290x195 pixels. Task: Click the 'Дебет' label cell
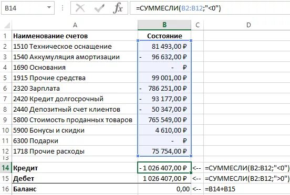point(75,178)
